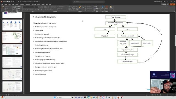Click the 'Sloppy work' bullet text
The width and height of the screenshot is (176, 99).
click(x=39, y=31)
